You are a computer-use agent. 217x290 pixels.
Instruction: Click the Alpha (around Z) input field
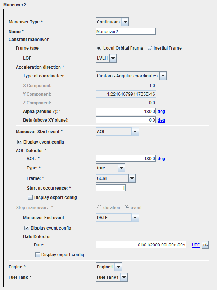pos(126,112)
